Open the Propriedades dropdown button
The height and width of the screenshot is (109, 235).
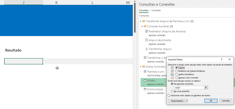pos(178,101)
